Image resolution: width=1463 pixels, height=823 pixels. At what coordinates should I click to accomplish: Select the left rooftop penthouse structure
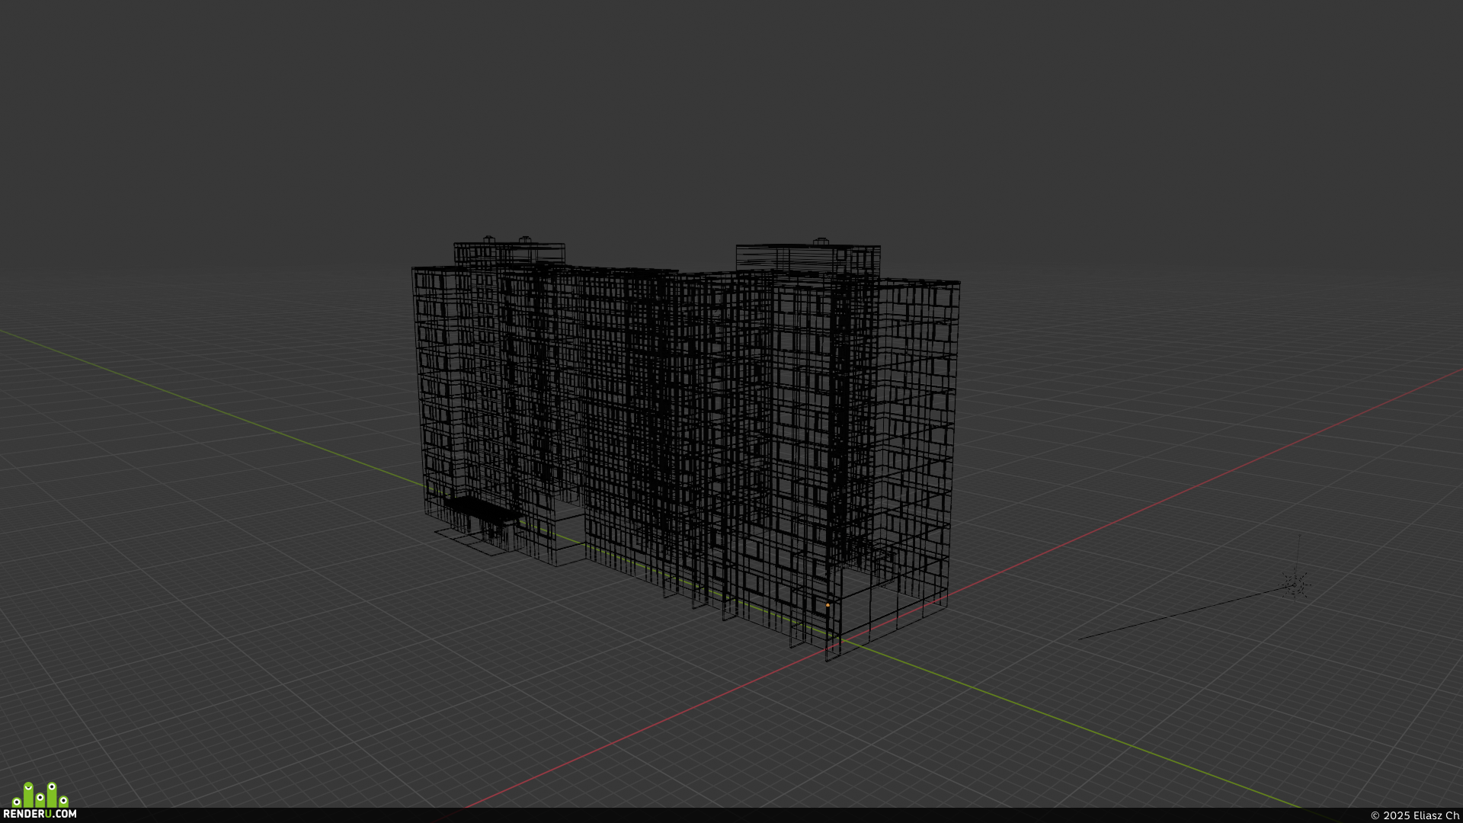coord(509,254)
